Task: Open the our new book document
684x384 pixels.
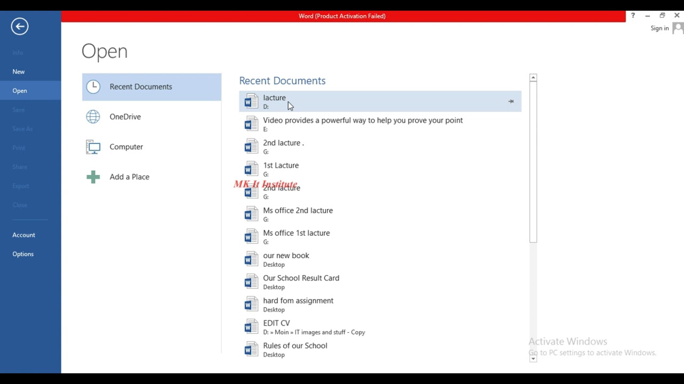Action: tap(380, 259)
